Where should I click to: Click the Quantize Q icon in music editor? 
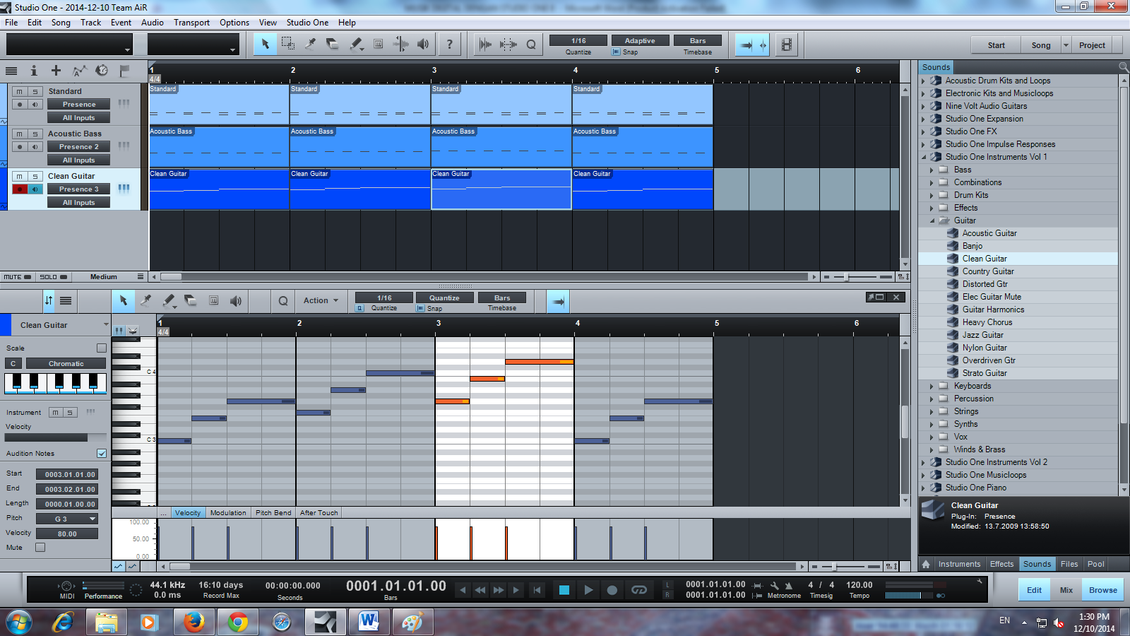point(283,301)
